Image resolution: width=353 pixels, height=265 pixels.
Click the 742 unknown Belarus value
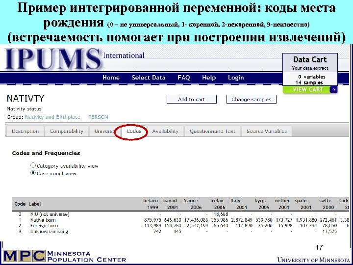point(157,231)
